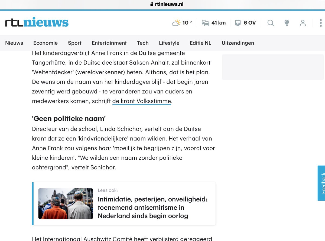Click the '6 OV' disruptions text
The height and width of the screenshot is (241, 325).
click(x=250, y=23)
